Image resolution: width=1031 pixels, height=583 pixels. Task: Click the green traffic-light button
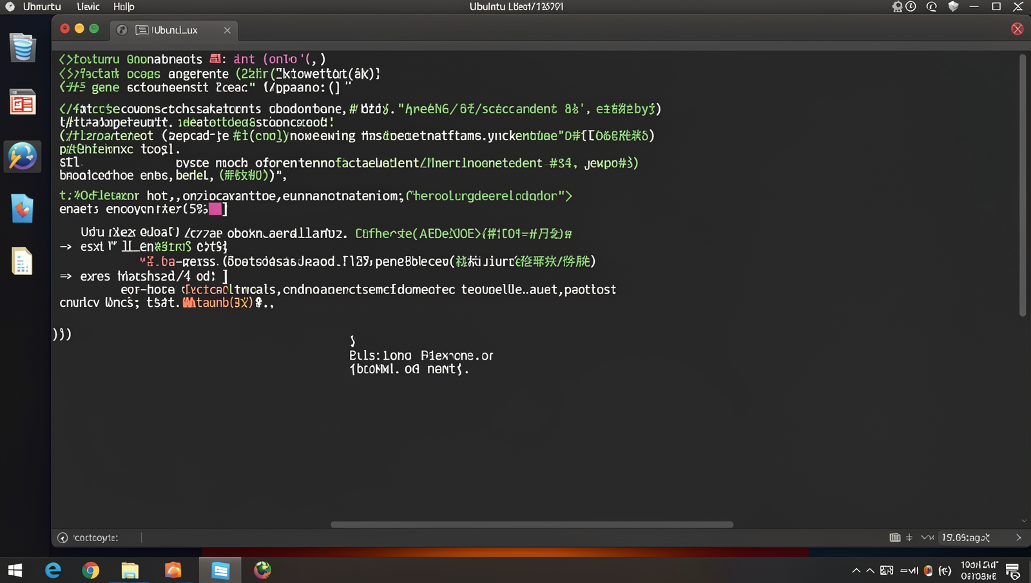coord(94,28)
